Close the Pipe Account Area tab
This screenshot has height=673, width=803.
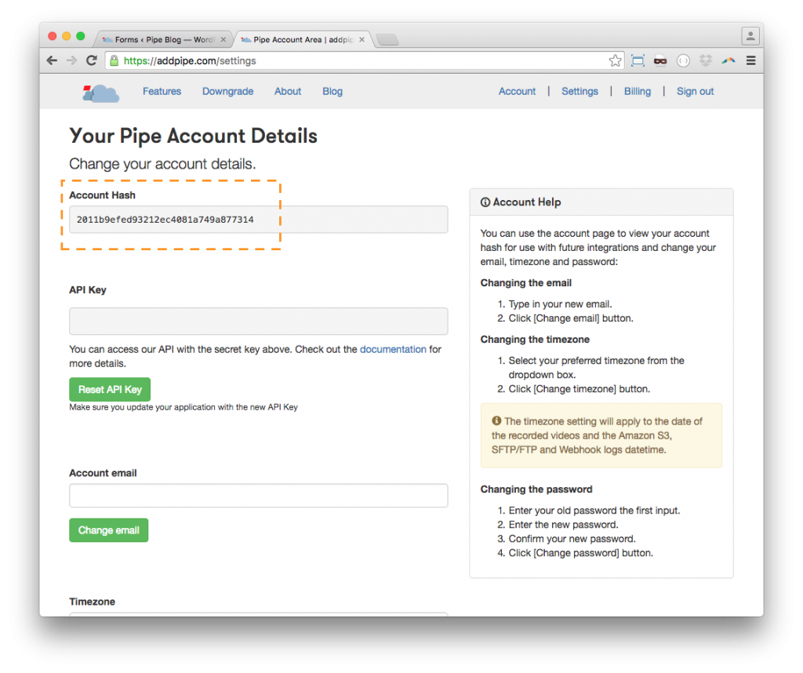tap(362, 39)
